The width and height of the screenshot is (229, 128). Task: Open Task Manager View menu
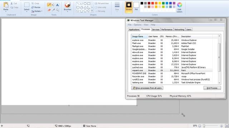(x=146, y=25)
